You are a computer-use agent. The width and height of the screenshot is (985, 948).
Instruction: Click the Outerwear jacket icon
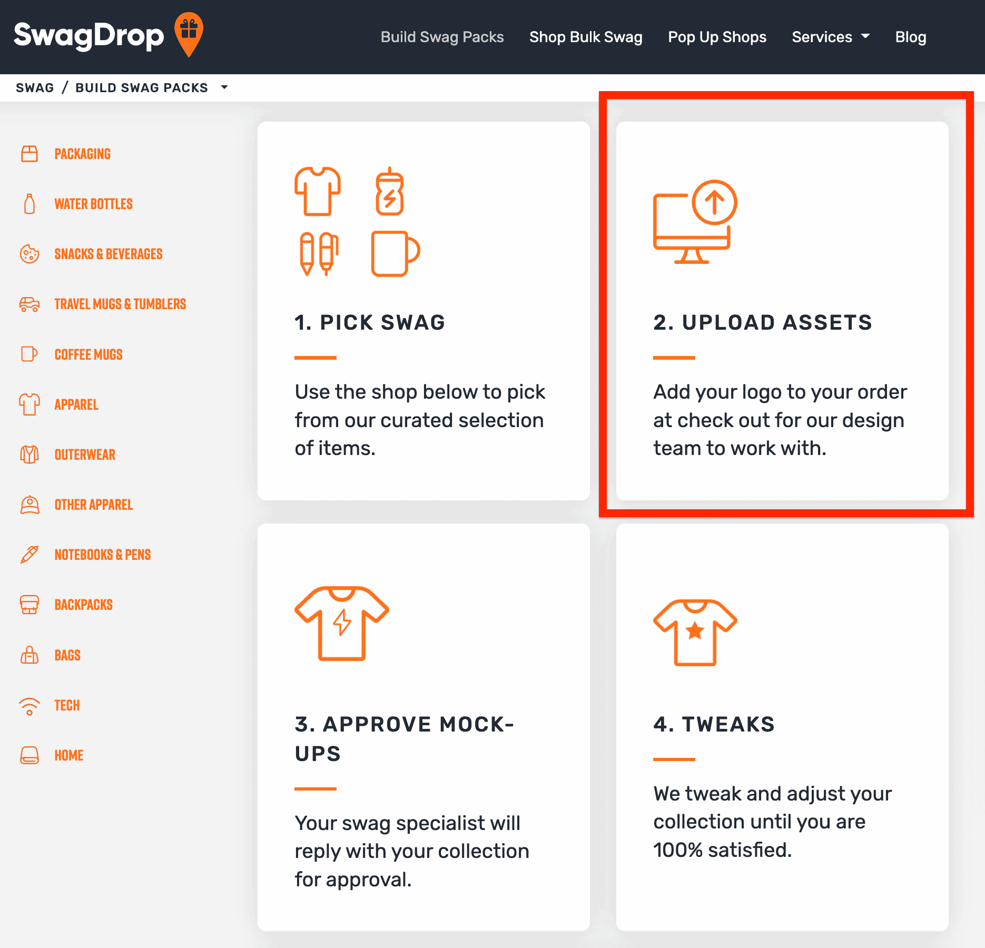tap(29, 454)
